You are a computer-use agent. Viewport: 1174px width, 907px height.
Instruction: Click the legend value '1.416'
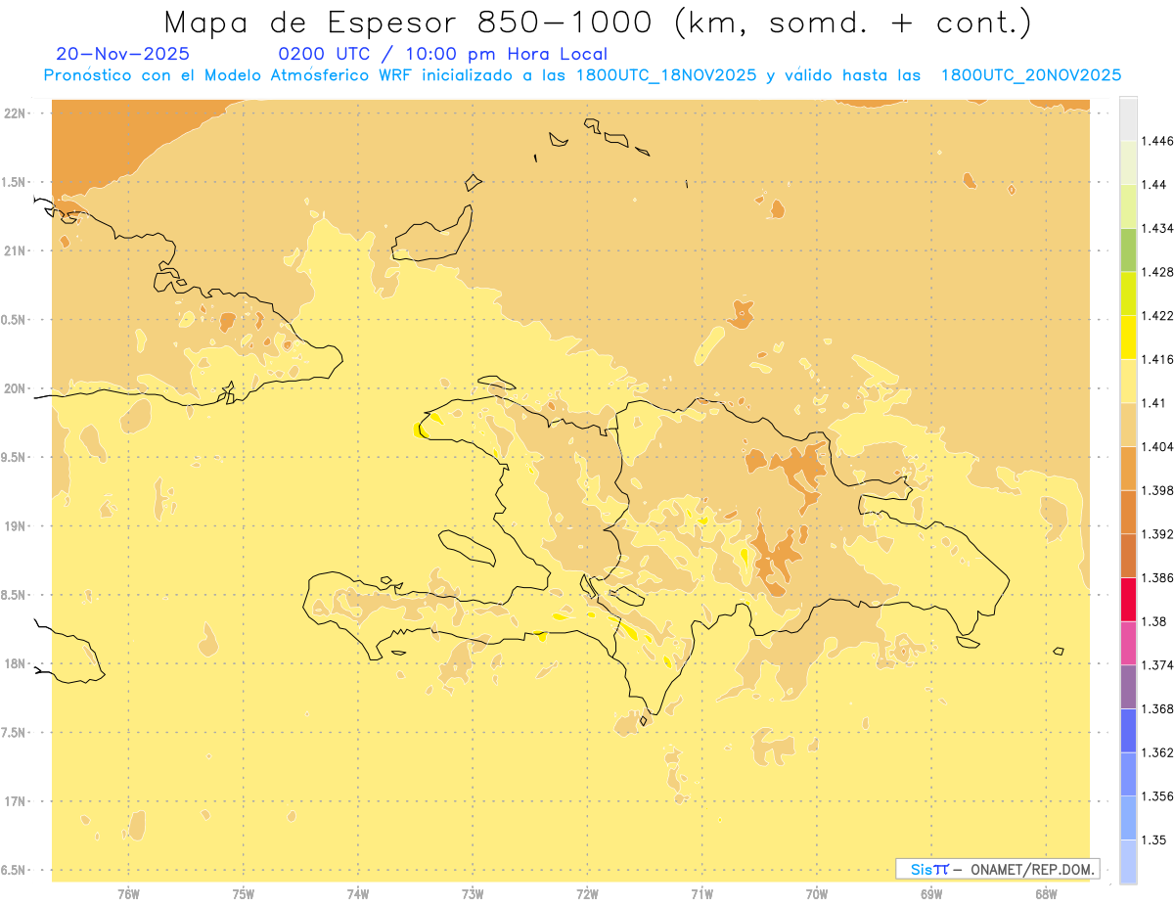(1157, 359)
